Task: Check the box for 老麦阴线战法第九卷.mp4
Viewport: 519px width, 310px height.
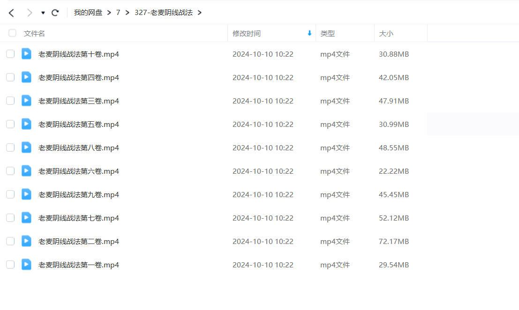Action: [11, 194]
